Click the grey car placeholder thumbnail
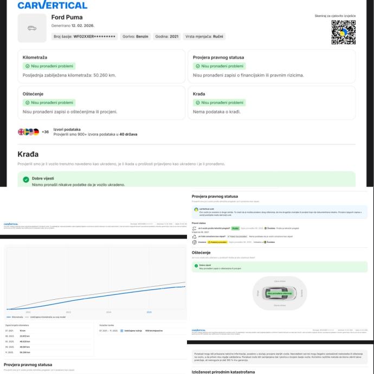Screen dimensions: 374x374 coord(32,28)
